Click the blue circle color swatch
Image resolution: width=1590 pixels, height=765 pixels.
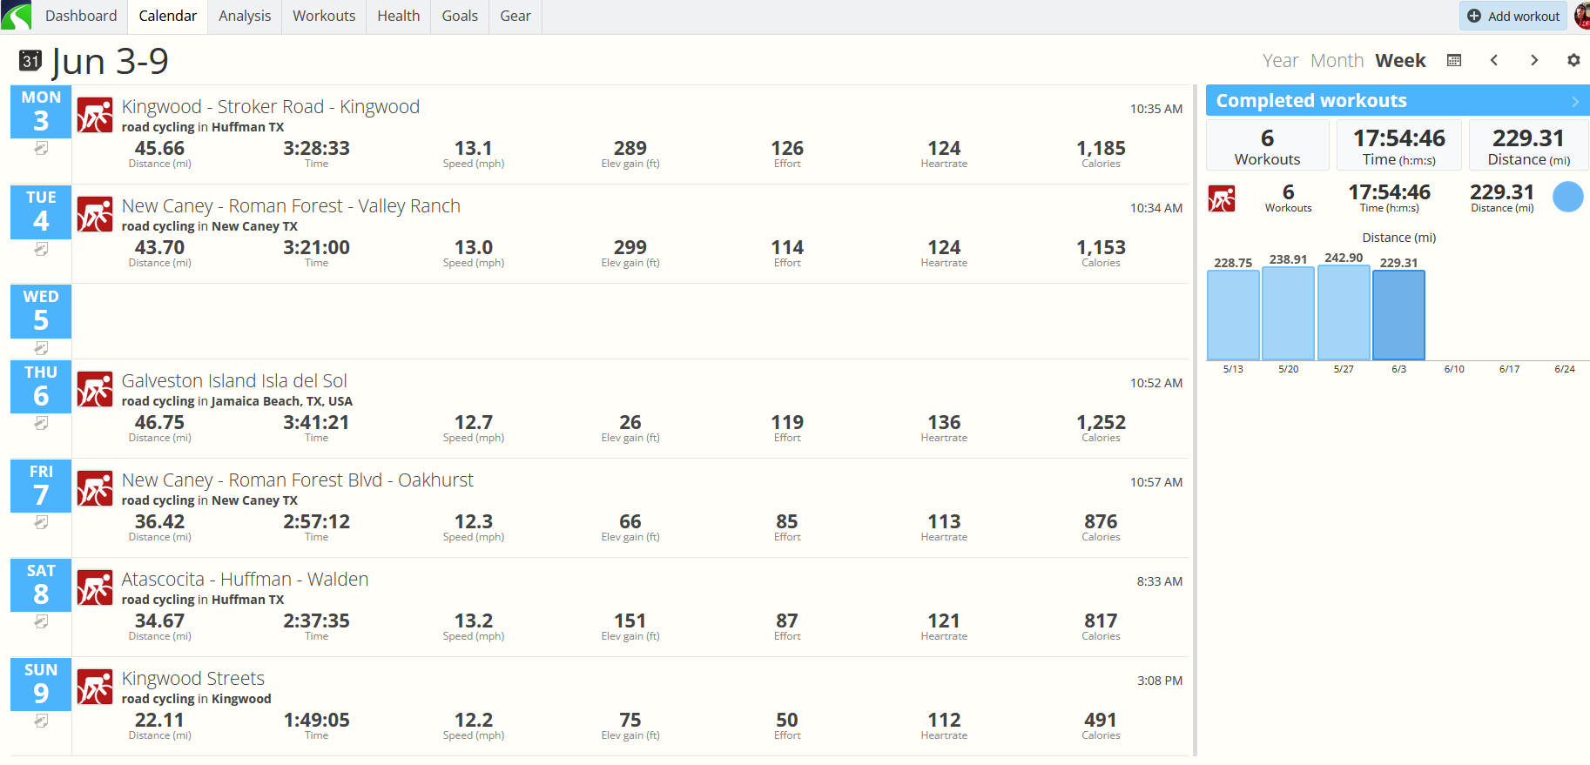[x=1568, y=197]
